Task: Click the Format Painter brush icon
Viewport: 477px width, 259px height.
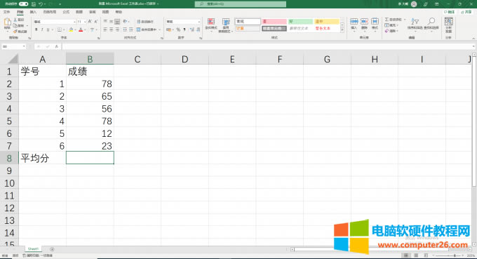Action: click(x=15, y=32)
